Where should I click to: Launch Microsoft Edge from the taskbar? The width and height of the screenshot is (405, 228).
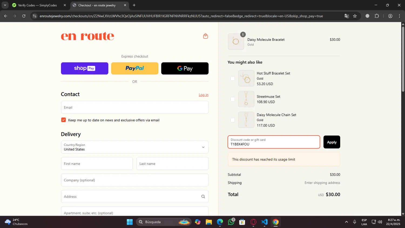[220, 222]
